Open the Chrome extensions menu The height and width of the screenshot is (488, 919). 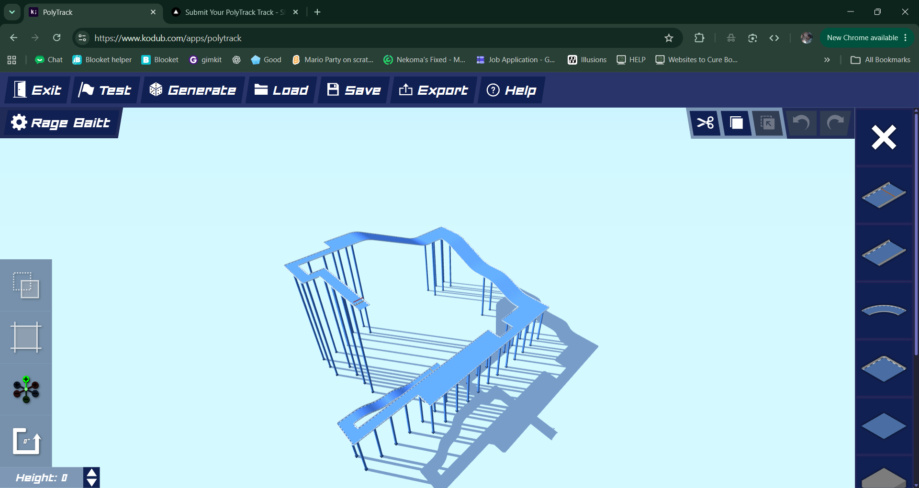[x=699, y=38]
